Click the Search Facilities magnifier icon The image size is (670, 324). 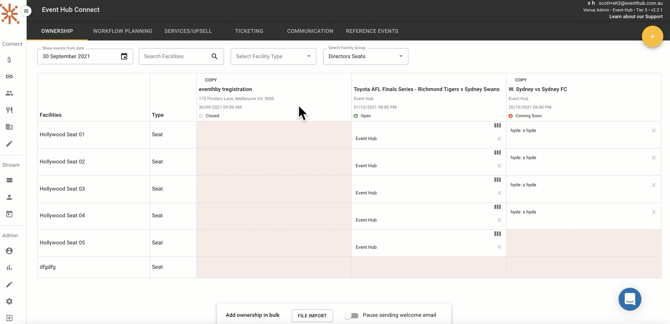214,56
